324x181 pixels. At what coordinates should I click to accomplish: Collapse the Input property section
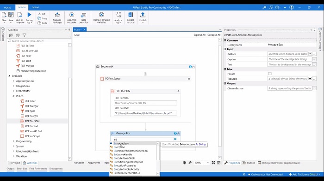pyautogui.click(x=225, y=49)
